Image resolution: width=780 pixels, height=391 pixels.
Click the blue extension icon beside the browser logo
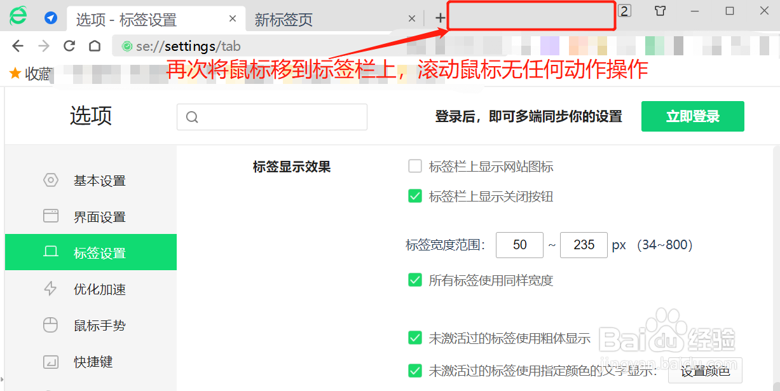tap(51, 18)
